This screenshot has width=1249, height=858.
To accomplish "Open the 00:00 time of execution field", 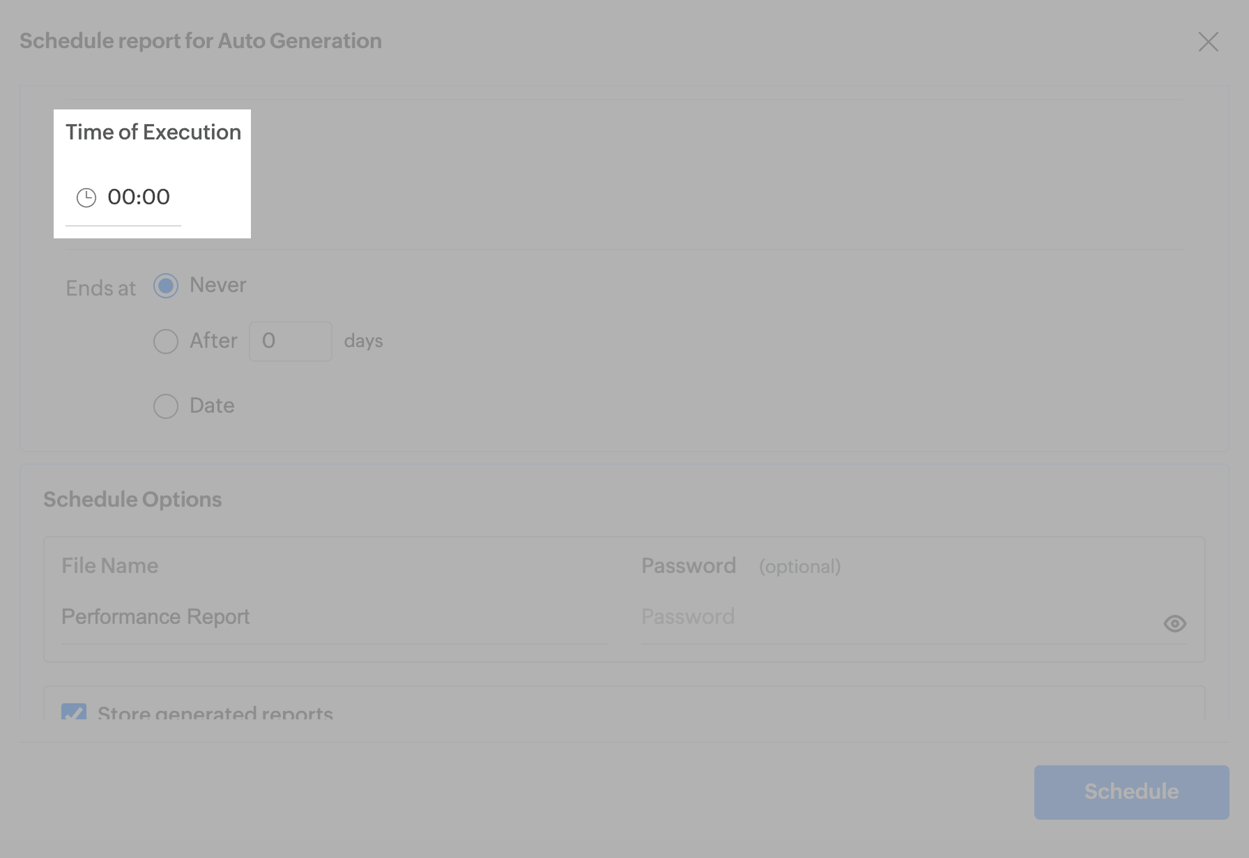I will 123,198.
